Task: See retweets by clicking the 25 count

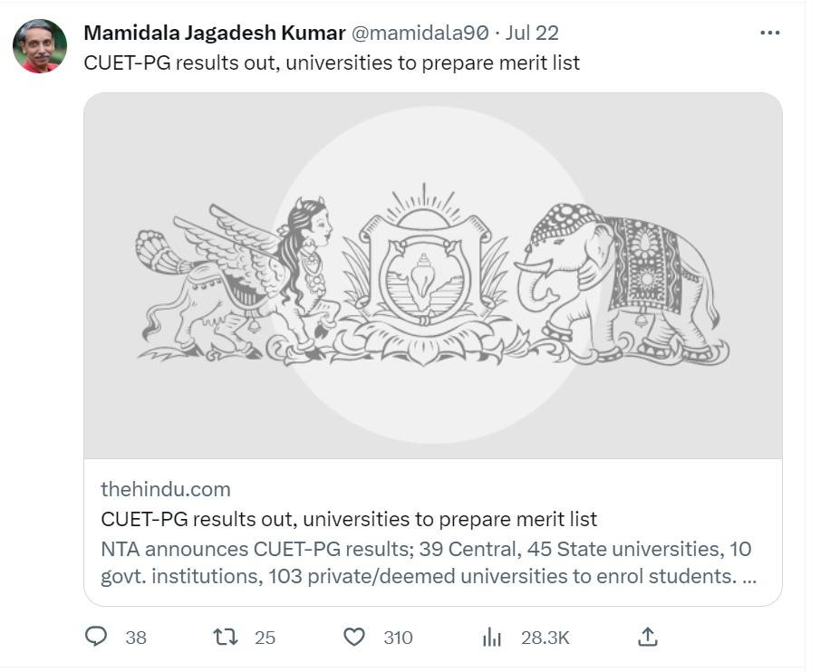Action: [x=264, y=638]
